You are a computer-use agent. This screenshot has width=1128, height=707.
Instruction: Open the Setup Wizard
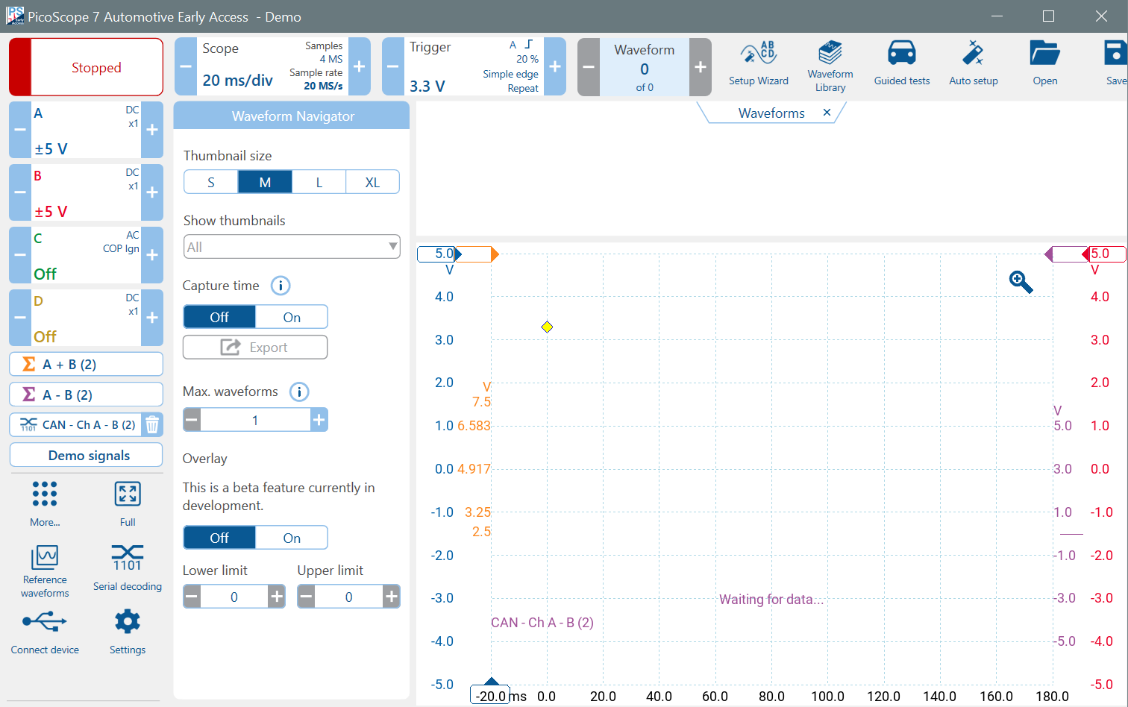click(758, 65)
